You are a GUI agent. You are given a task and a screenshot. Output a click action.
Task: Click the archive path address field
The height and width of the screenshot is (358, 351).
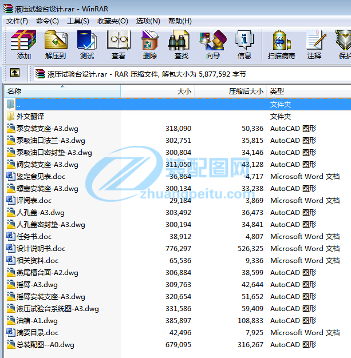pos(192,74)
